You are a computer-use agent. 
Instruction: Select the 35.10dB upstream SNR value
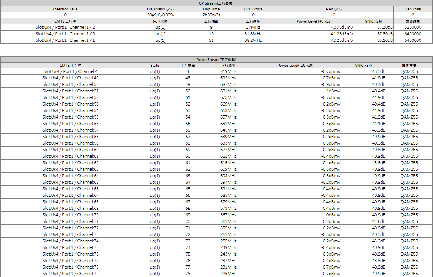coord(385,40)
